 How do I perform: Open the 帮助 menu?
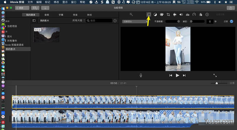click(83, 2)
